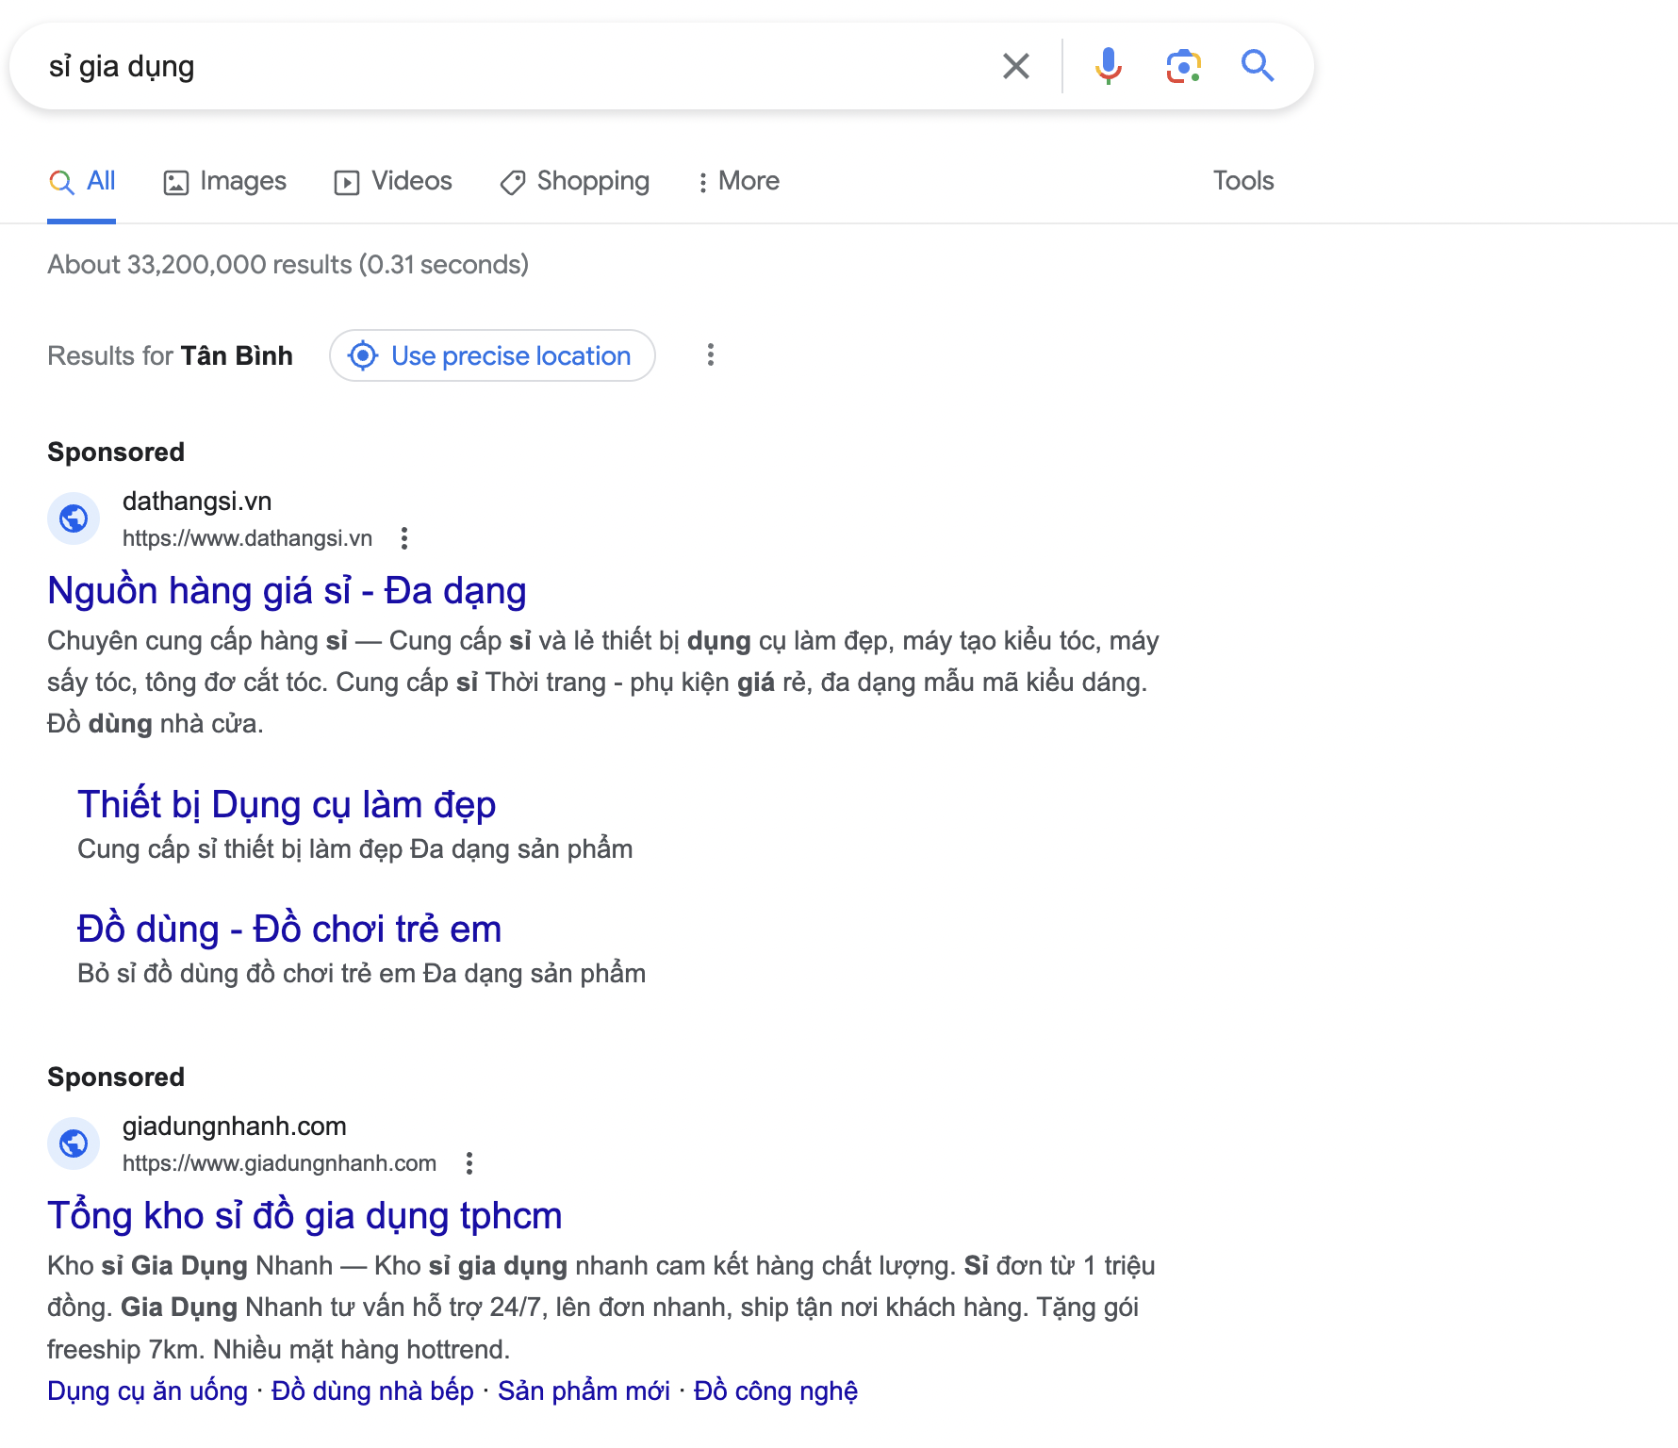Click the Images tab picture icon
Image resolution: width=1678 pixels, height=1448 pixels.
coord(176,180)
